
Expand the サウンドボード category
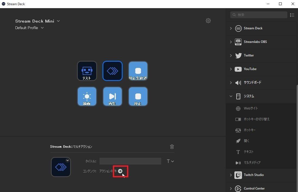click(x=231, y=83)
